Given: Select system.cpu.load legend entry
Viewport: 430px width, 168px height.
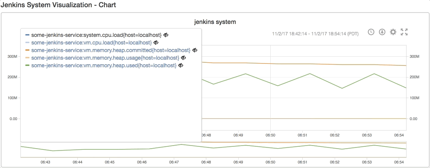Looking at the screenshot, I should (96, 35).
